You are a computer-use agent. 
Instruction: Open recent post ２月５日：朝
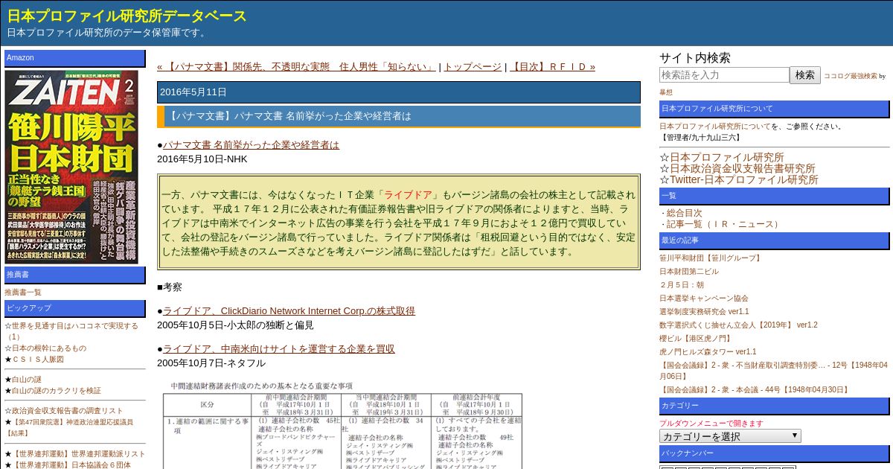pyautogui.click(x=682, y=285)
